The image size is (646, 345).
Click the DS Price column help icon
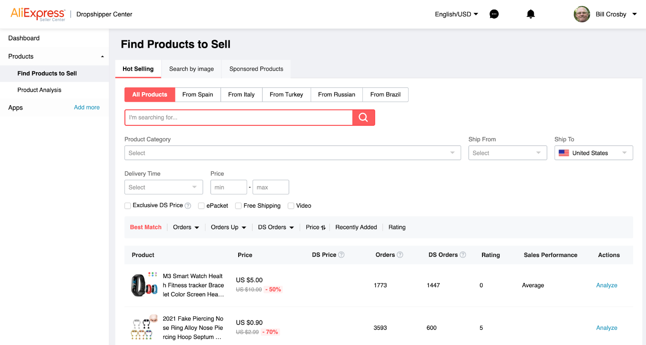pos(341,255)
